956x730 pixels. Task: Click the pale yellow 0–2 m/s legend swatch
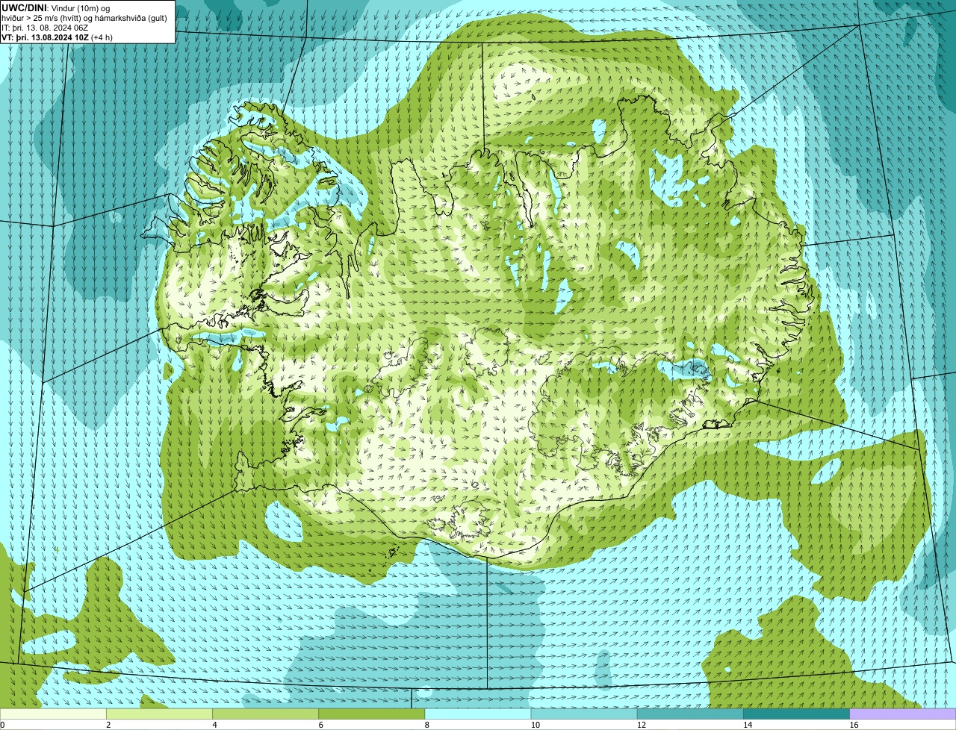tap(53, 714)
